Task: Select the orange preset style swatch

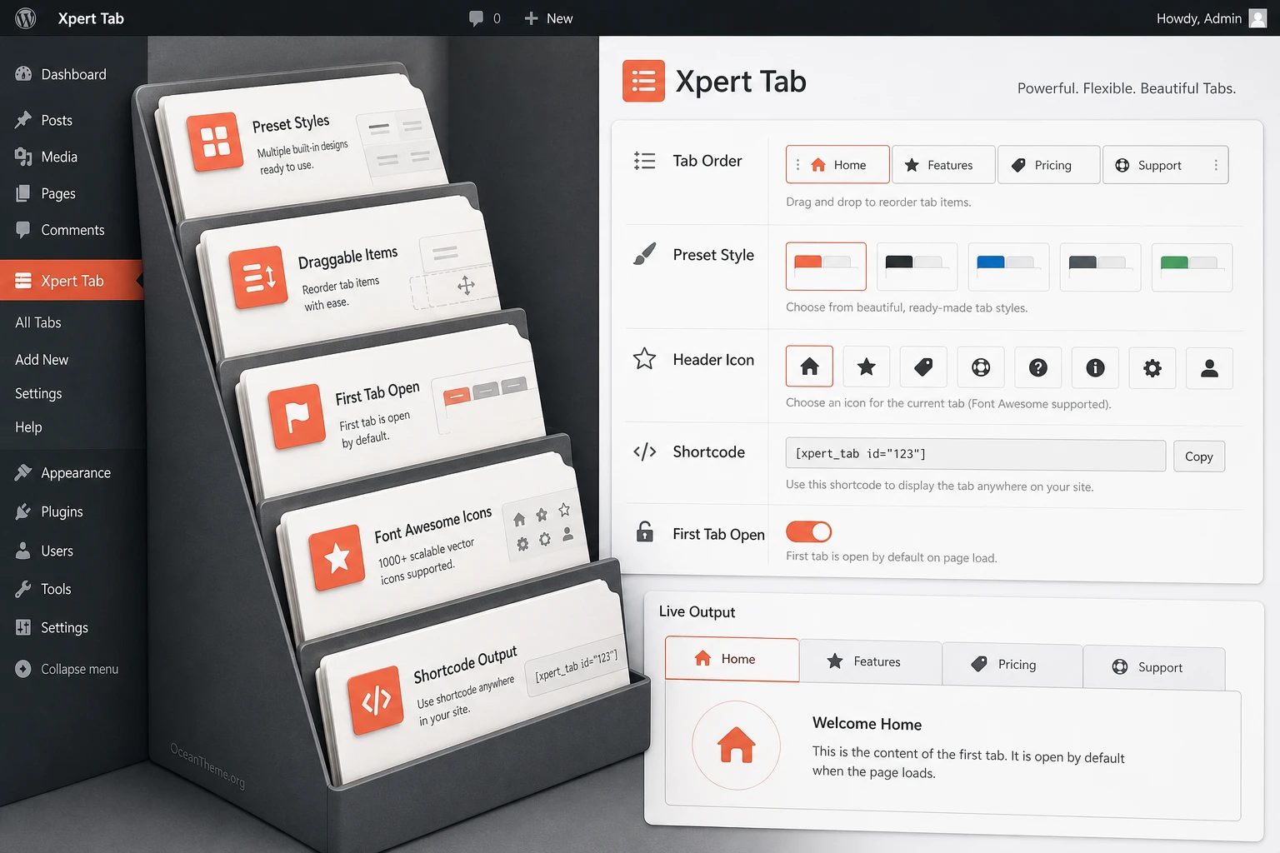Action: [x=826, y=267]
